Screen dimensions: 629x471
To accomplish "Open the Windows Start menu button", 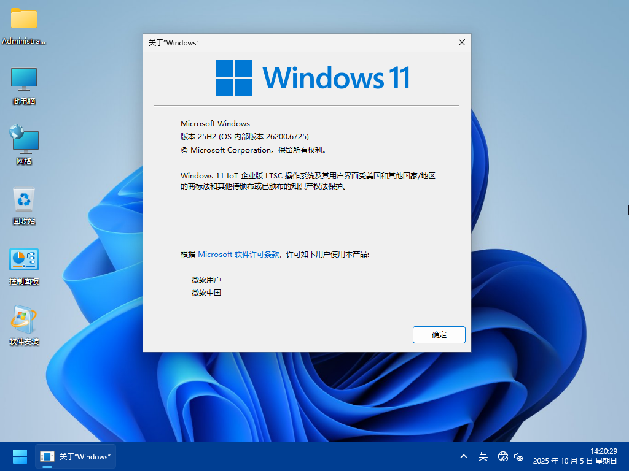I will pyautogui.click(x=20, y=456).
